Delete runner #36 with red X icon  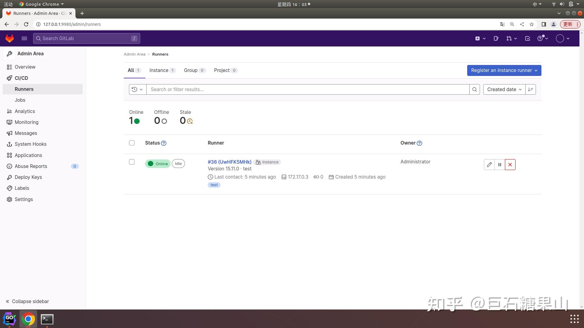click(510, 164)
